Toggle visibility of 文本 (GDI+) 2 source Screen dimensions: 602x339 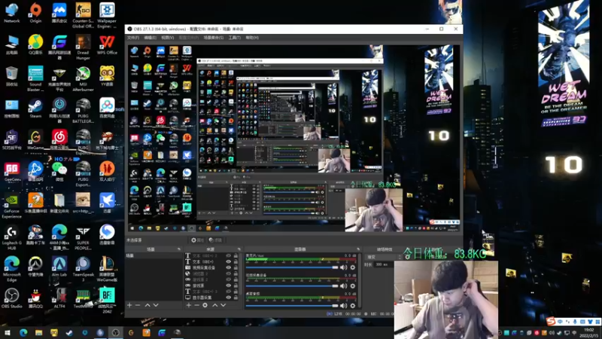pyautogui.click(x=229, y=255)
